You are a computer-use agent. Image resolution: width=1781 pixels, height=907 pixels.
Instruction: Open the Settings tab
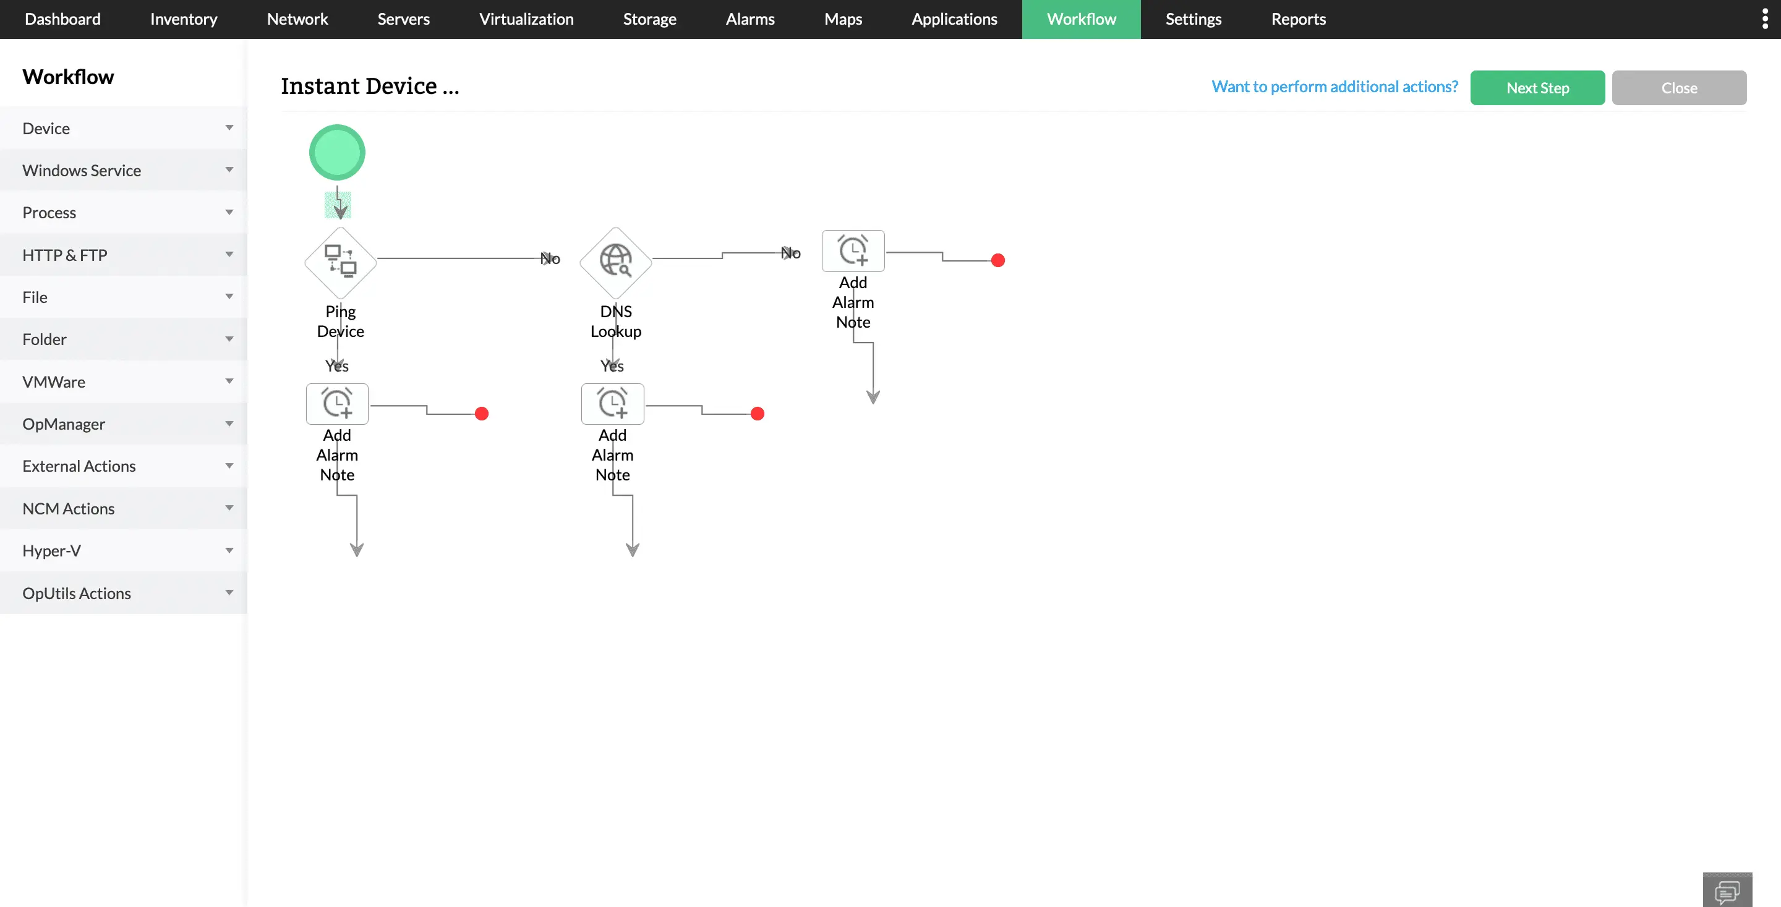click(x=1194, y=19)
